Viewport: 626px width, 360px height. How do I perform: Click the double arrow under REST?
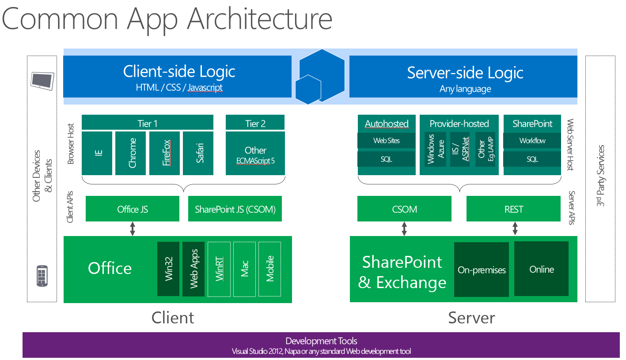(515, 229)
